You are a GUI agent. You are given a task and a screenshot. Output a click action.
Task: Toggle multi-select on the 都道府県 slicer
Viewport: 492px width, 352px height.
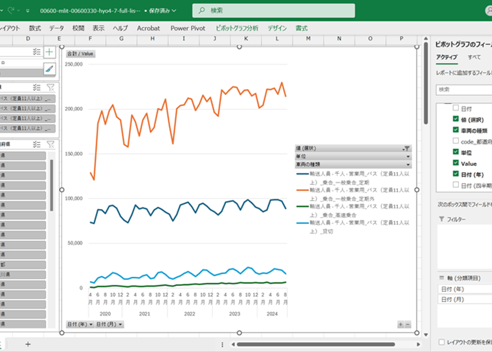point(37,144)
